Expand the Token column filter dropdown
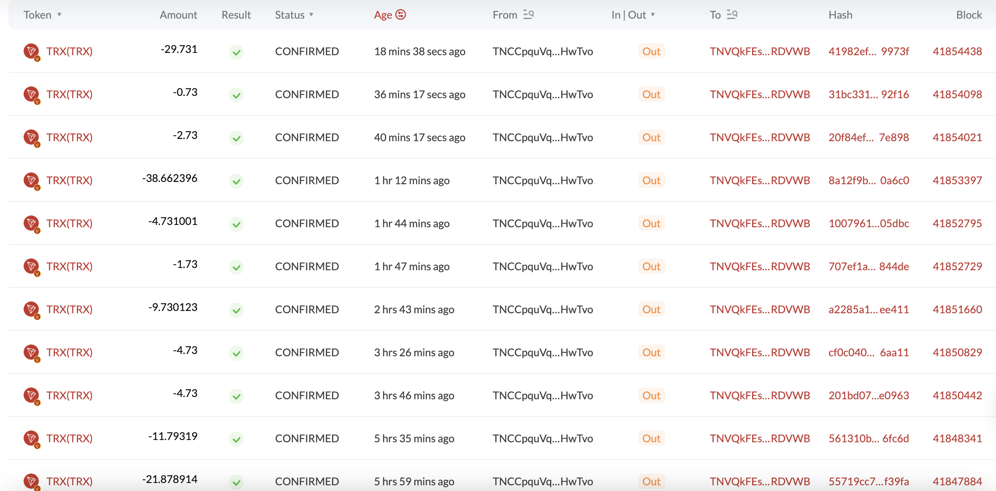Screen dimensions: 996x491 [59, 15]
